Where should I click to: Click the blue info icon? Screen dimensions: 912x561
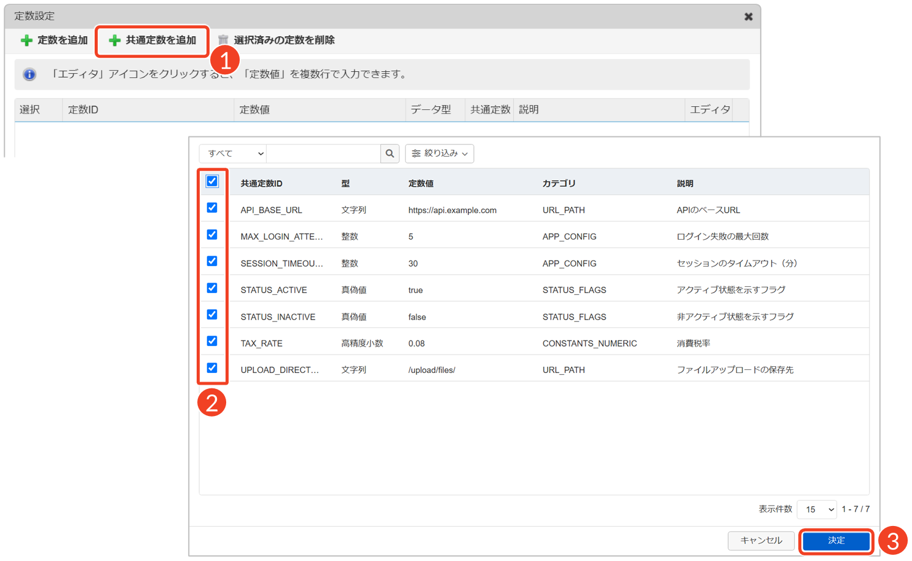[x=29, y=74]
